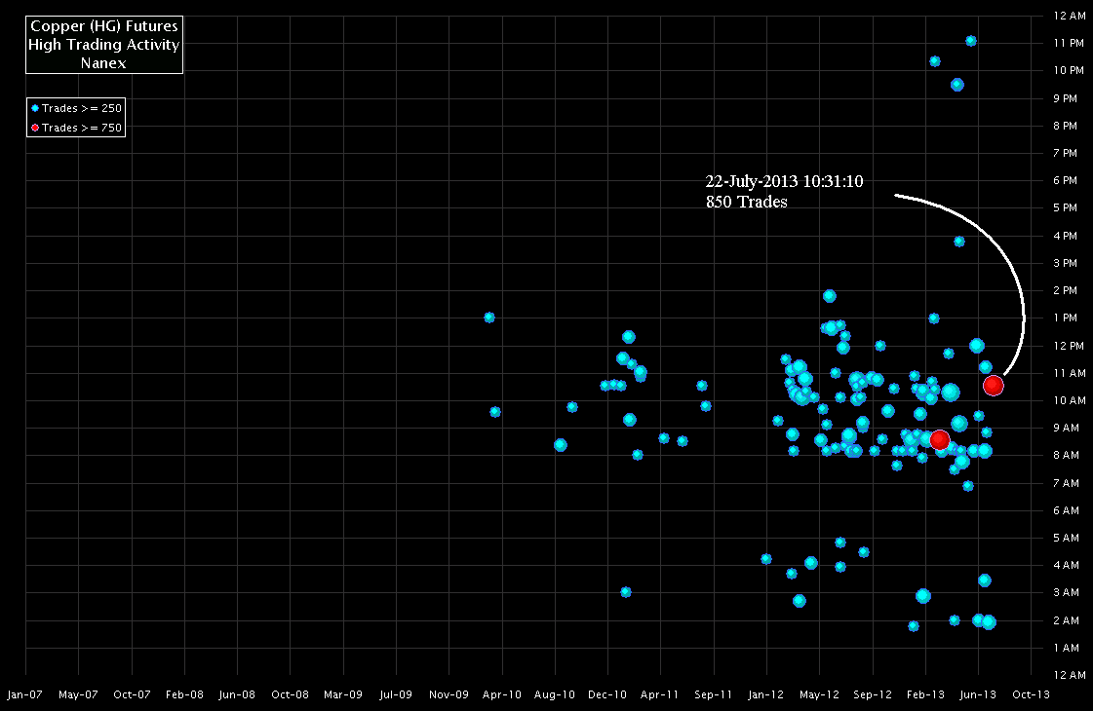The height and width of the screenshot is (711, 1093).
Task: Click the isolated cyan dot at 1 PM, leftmost
Action: (x=489, y=318)
